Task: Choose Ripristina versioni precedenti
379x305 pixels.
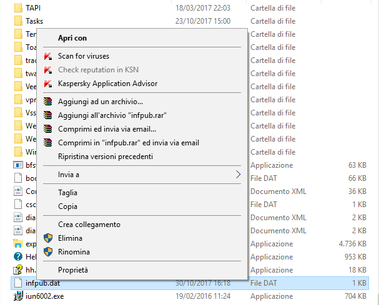Action: pyautogui.click(x=105, y=157)
